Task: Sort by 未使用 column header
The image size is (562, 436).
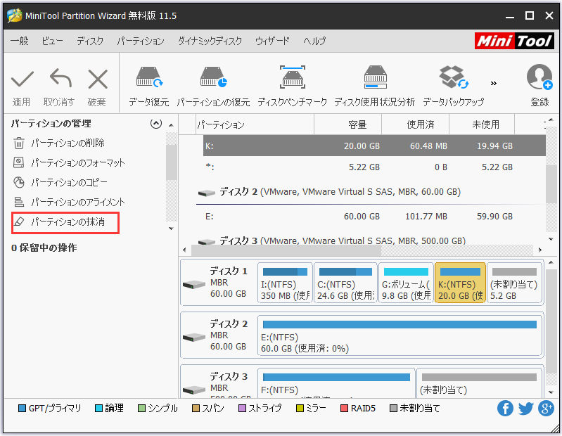Action: 482,124
